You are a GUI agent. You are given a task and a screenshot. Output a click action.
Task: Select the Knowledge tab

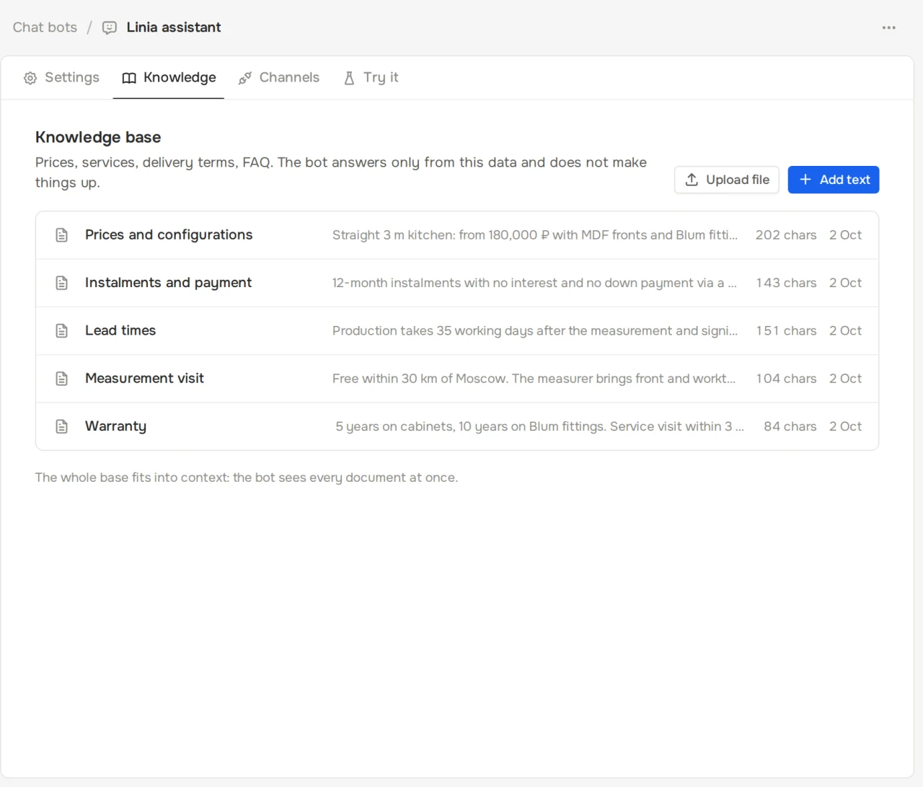point(169,77)
